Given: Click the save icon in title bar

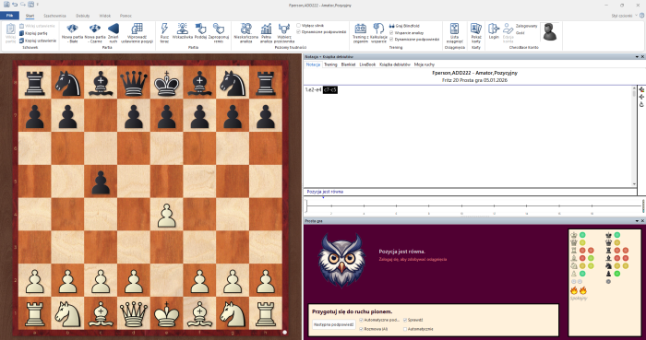Looking at the screenshot, I should (x=6, y=5).
